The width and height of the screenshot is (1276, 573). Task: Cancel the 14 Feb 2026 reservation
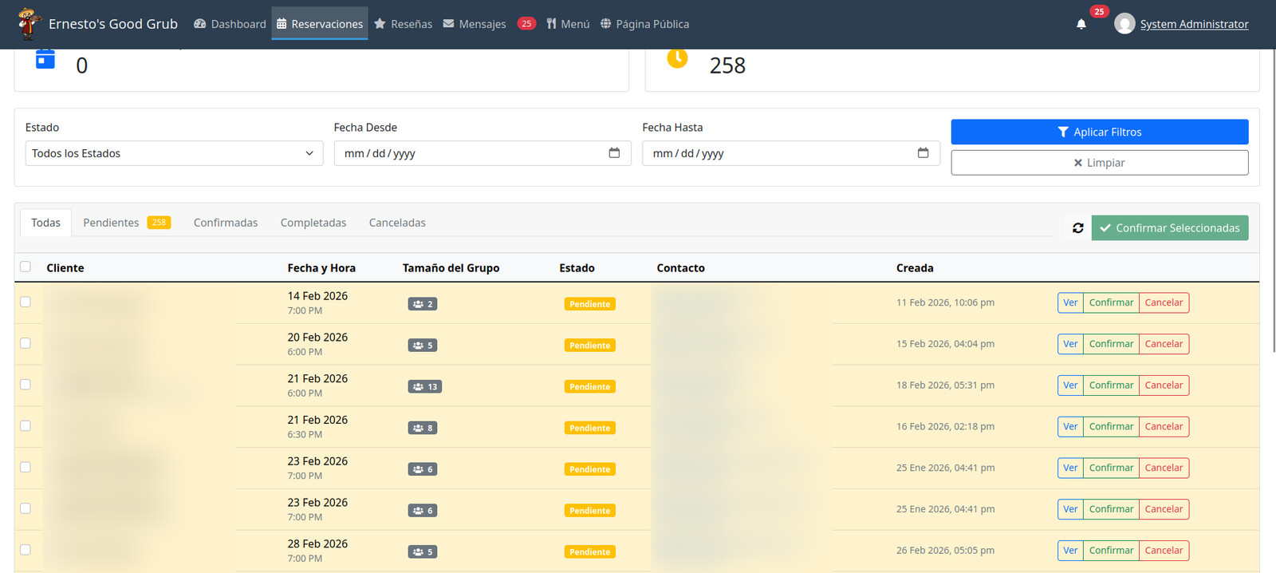[1164, 302]
